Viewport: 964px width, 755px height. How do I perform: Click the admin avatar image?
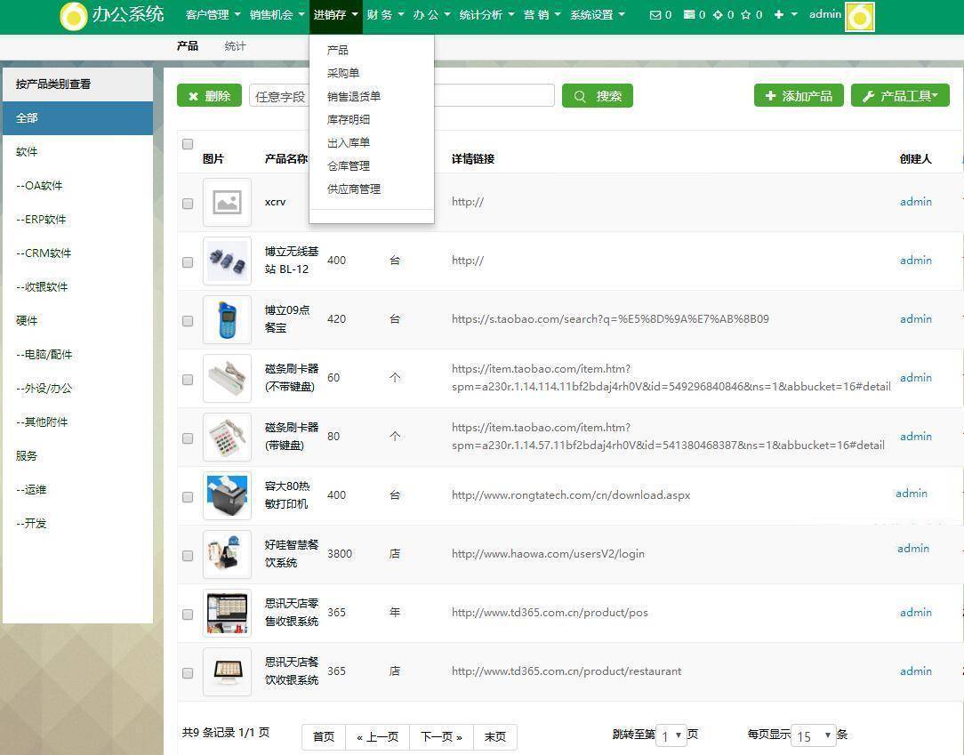[x=859, y=17]
